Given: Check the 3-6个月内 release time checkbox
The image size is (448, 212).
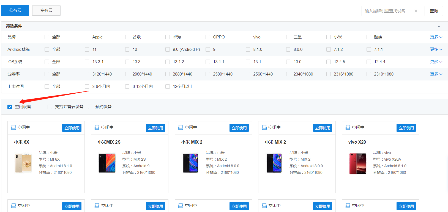Looking at the screenshot, I should click(x=87, y=87).
